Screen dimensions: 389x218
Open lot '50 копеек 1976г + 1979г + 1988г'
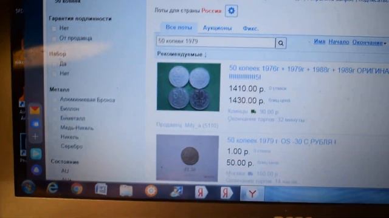click(x=309, y=73)
